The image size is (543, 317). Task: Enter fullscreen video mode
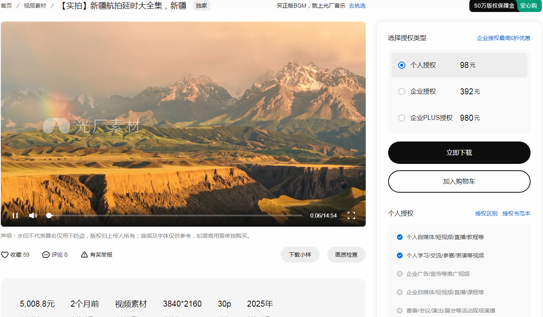click(x=351, y=215)
